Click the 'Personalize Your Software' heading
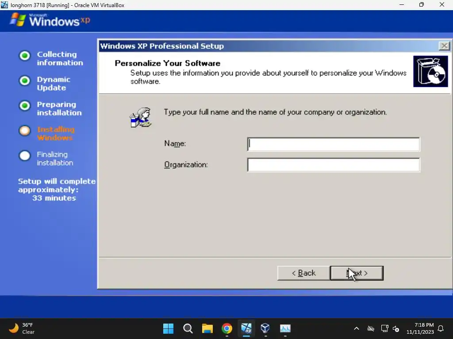Image resolution: width=453 pixels, height=339 pixels. [168, 63]
